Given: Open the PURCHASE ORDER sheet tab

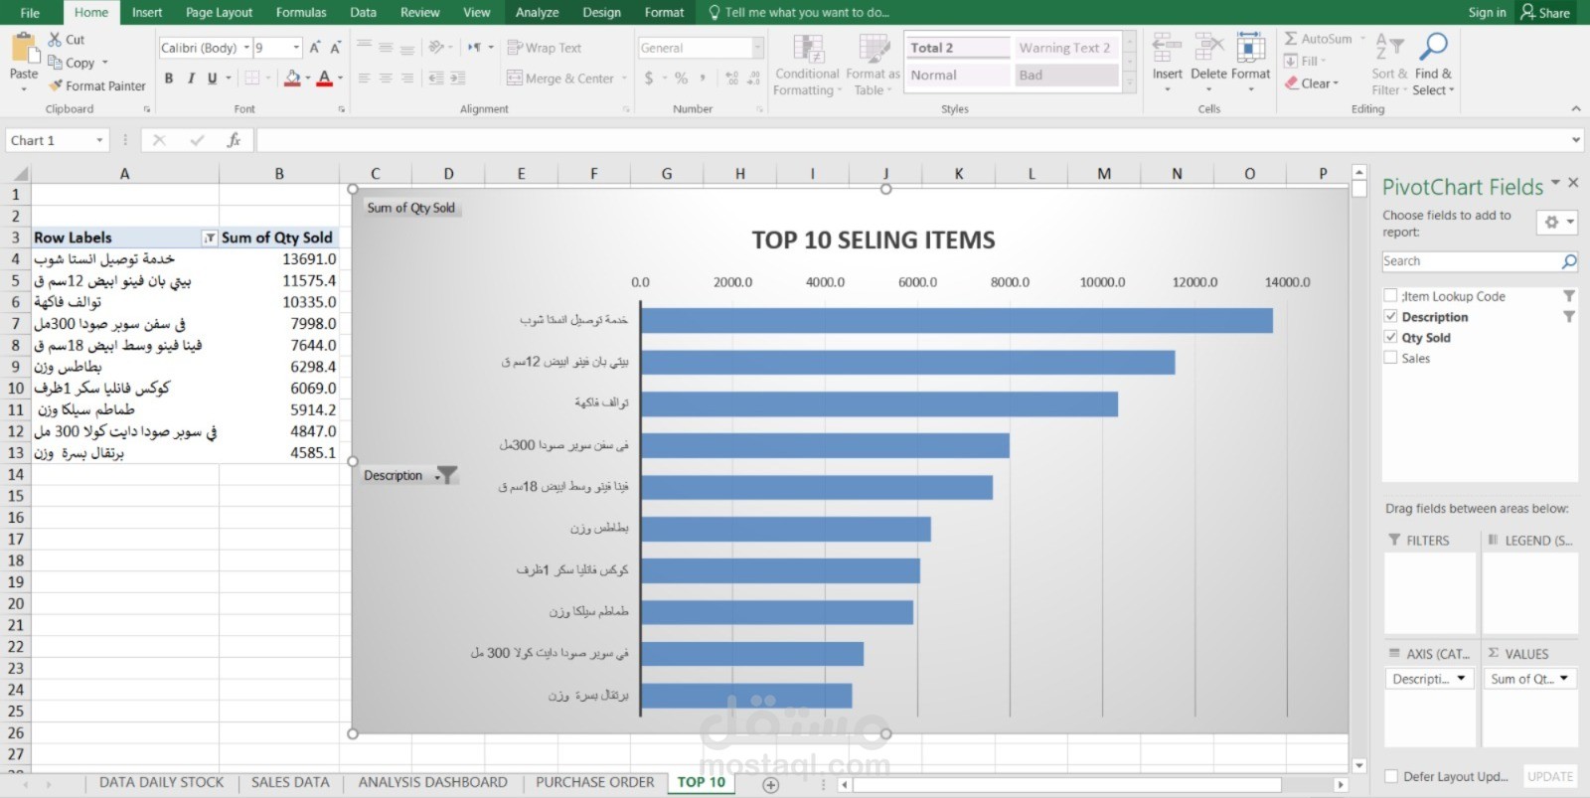Looking at the screenshot, I should 595,782.
